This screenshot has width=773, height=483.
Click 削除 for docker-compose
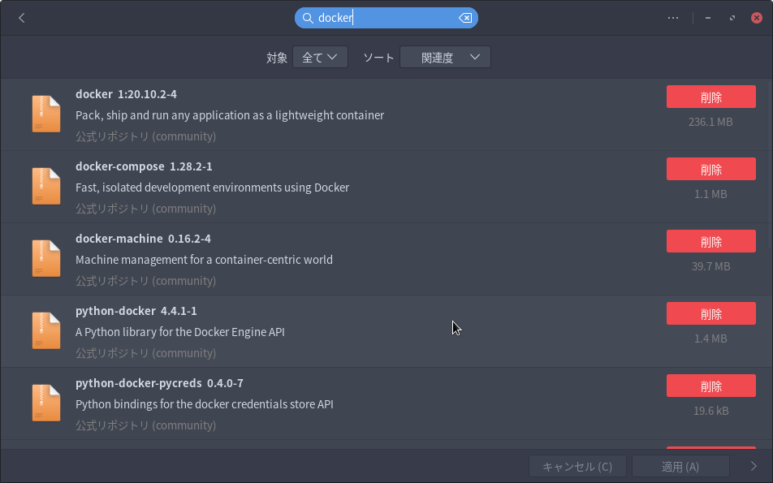coord(711,169)
